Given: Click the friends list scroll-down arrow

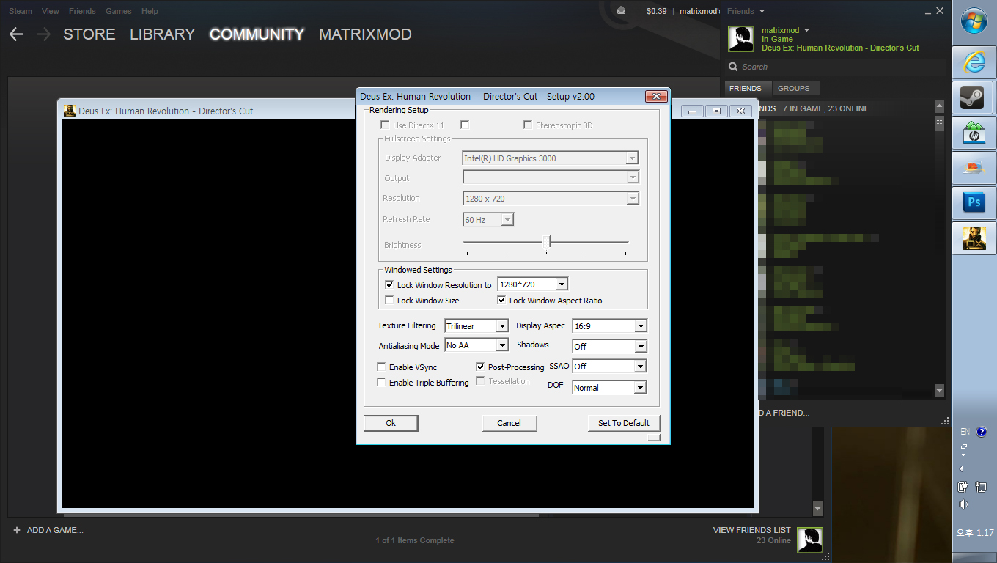Looking at the screenshot, I should [939, 391].
